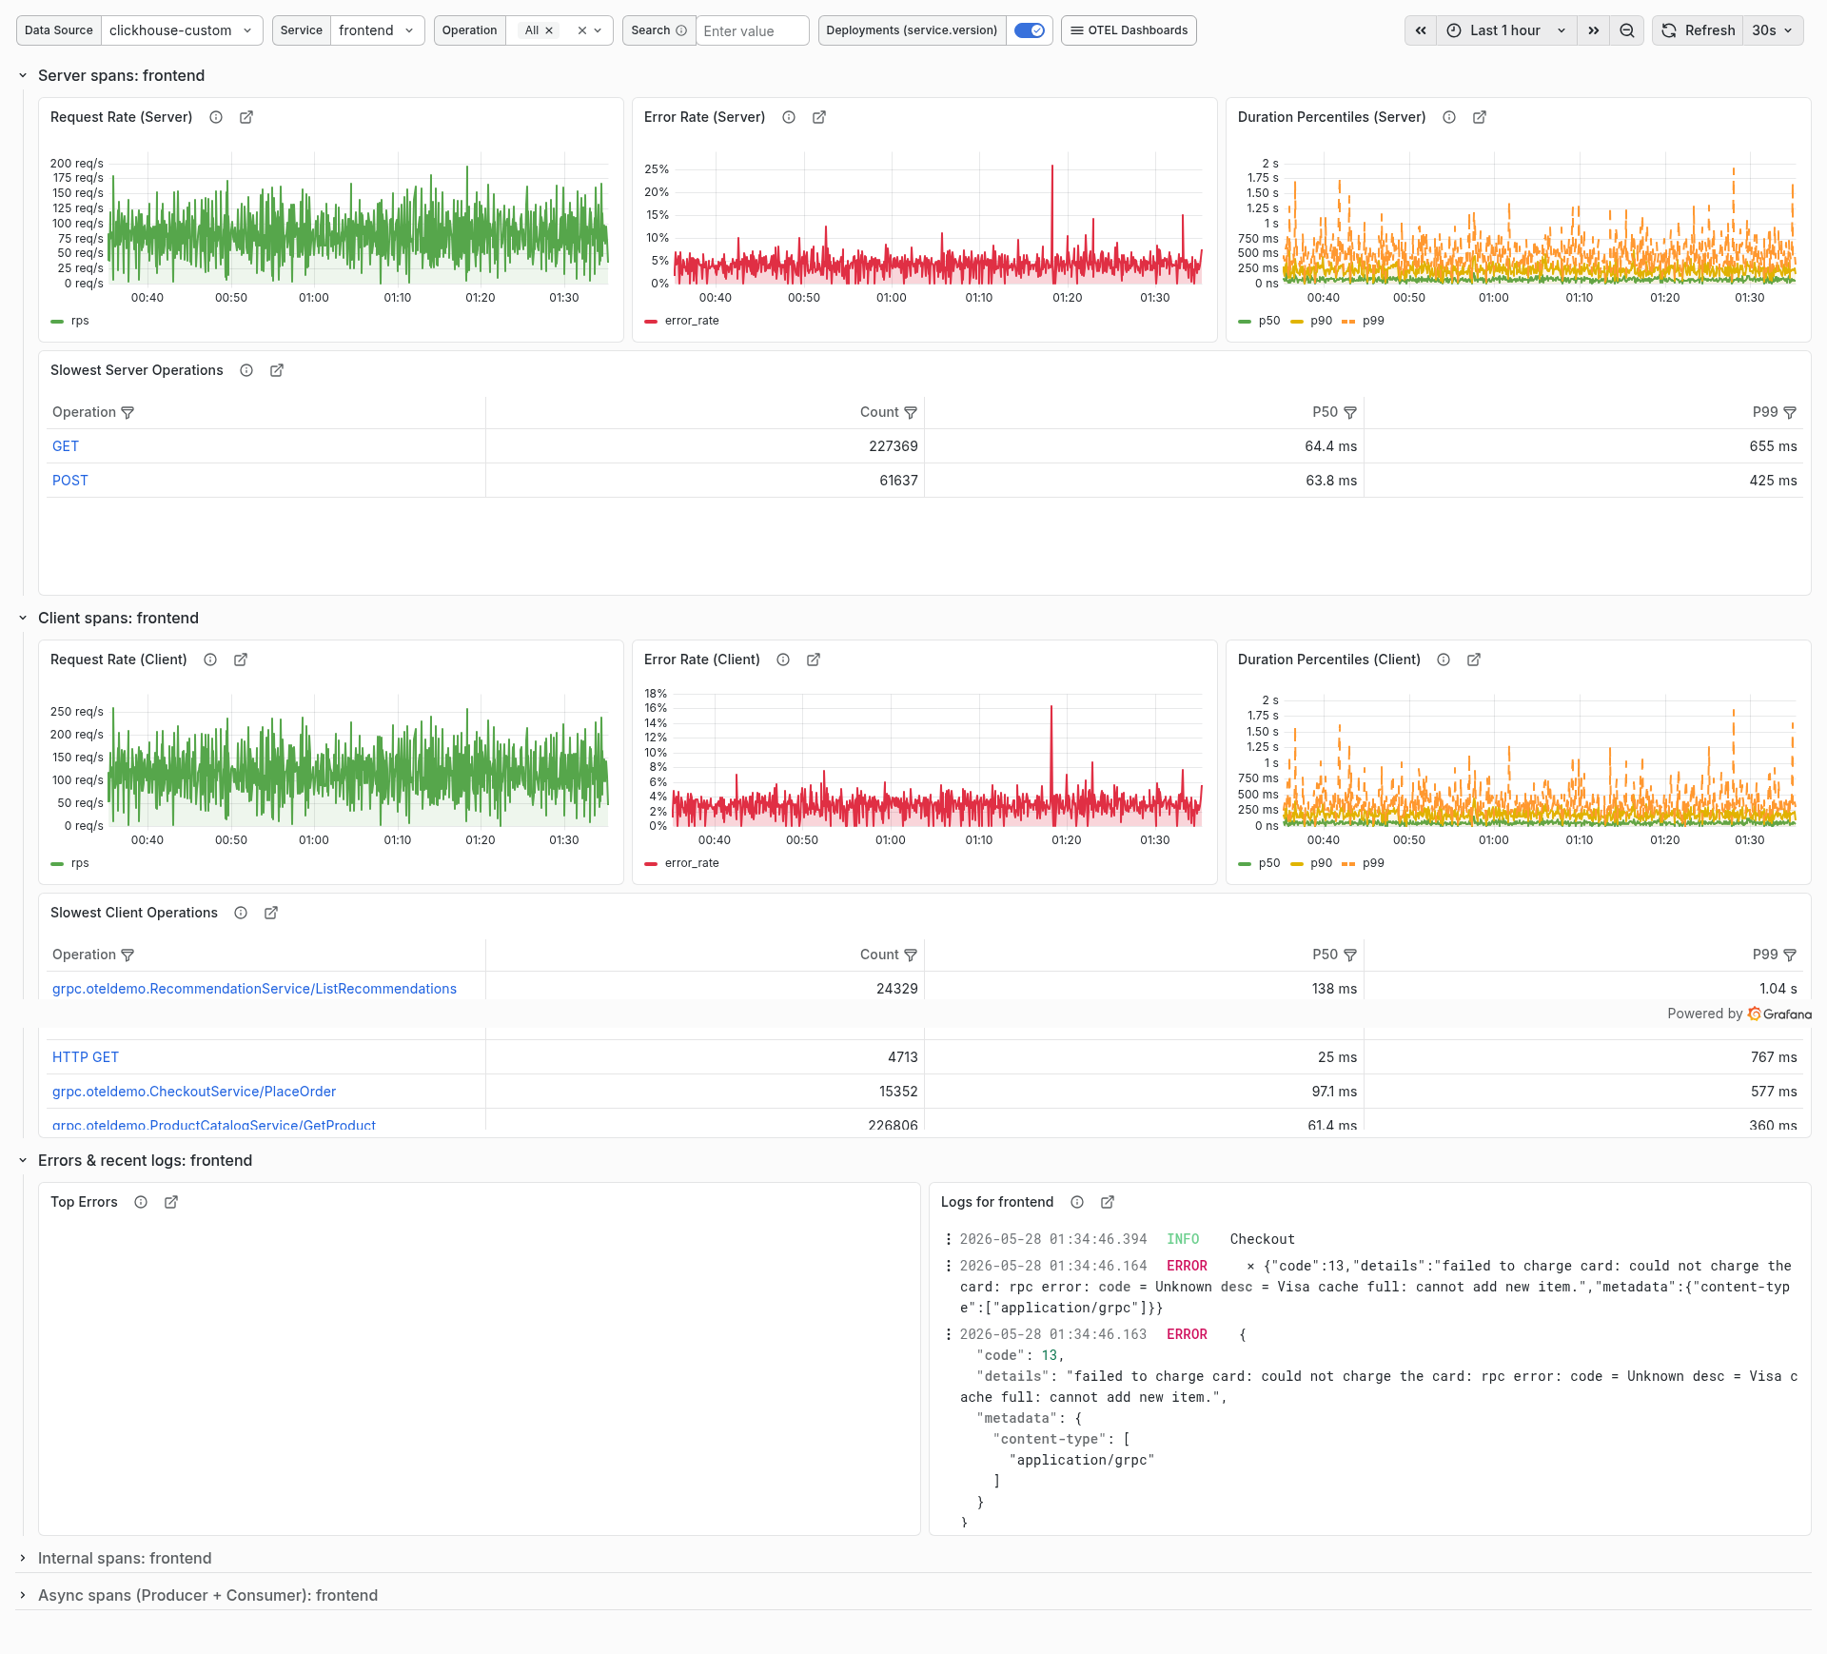Screen dimensions: 1827x1654
Task: Show info for Duration Percentiles (Server)
Action: (1449, 117)
